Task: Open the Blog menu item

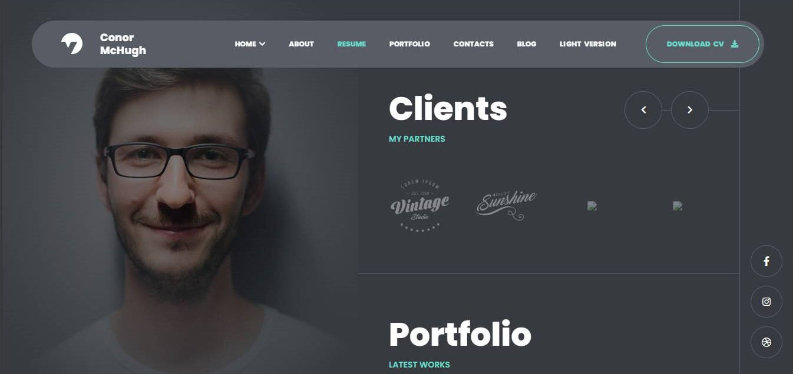Action: 527,44
